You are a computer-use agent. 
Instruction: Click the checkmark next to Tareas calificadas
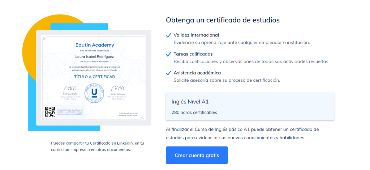point(168,54)
